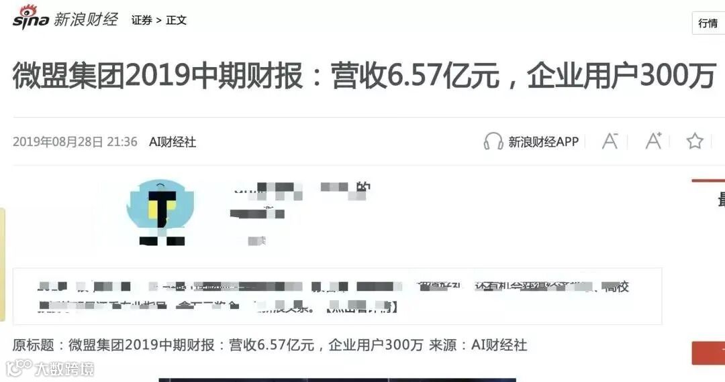
Task: Open the 新浪财经APP link
Action: pos(543,141)
